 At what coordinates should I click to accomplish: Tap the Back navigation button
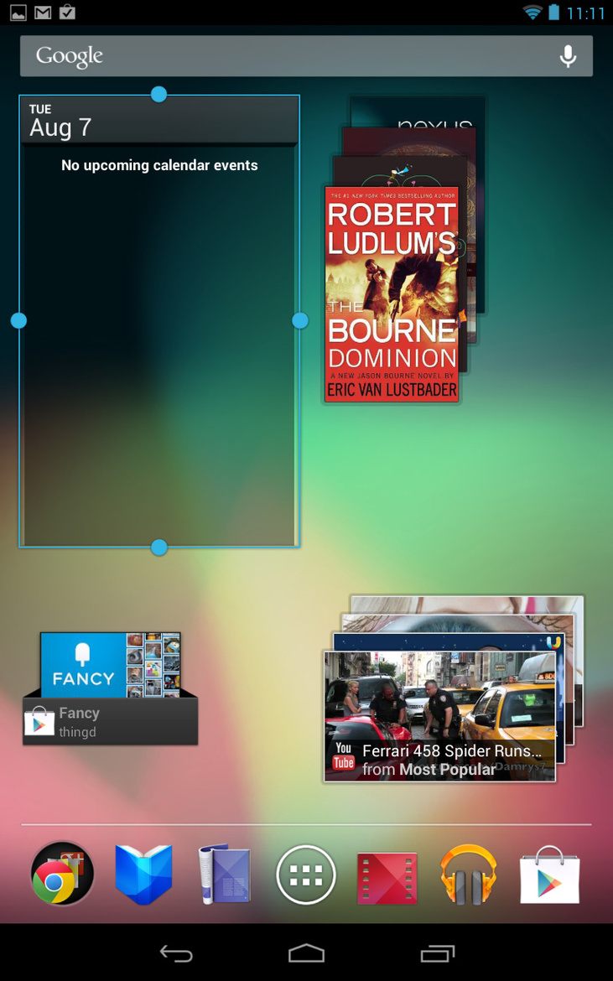pos(176,952)
